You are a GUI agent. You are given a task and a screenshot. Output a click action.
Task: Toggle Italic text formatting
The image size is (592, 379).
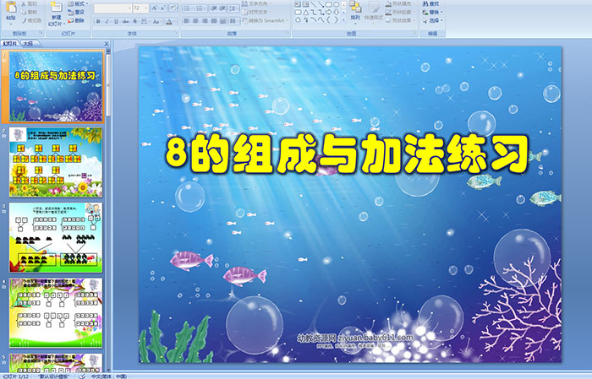tap(106, 21)
